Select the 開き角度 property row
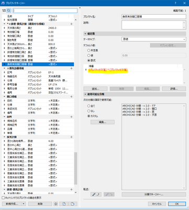 pos(38,40)
